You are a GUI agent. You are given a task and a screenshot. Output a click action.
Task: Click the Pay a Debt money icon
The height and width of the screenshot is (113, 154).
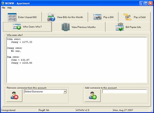point(127,17)
